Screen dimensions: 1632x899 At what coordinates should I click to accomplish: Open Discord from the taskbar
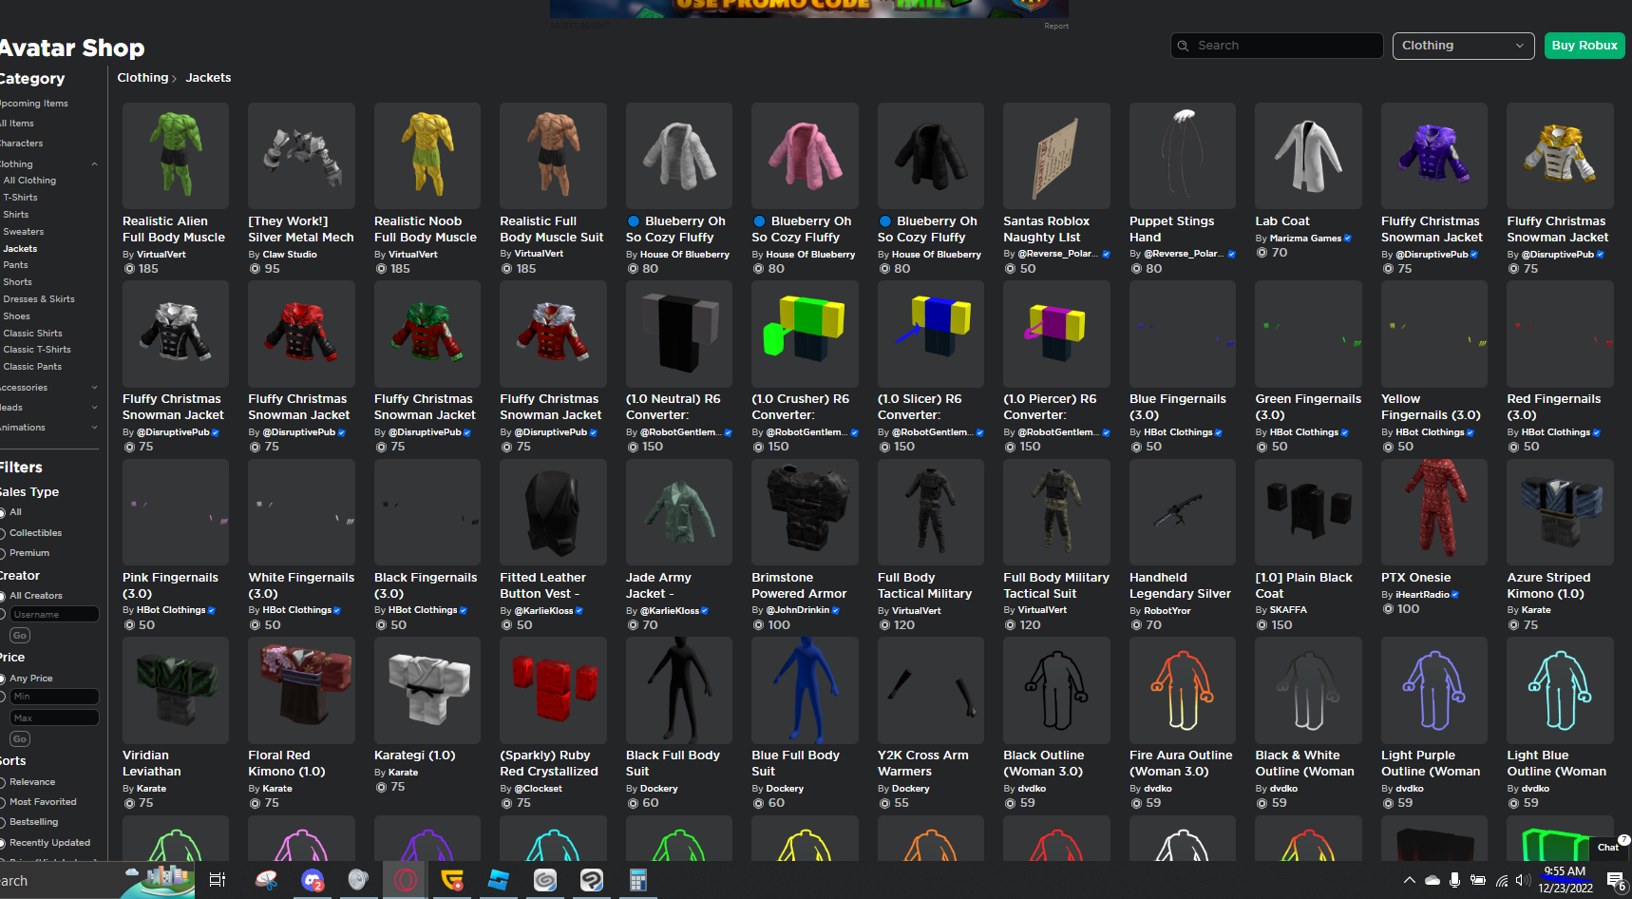pos(313,880)
